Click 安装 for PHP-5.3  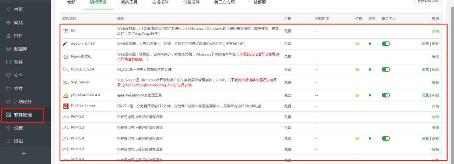436,128
